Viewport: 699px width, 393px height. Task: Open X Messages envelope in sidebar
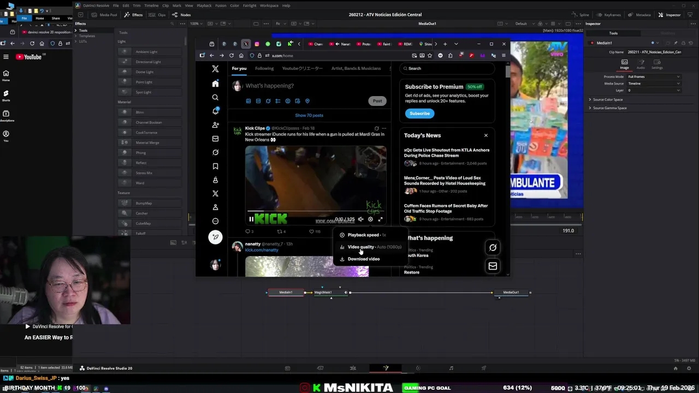[x=215, y=139]
